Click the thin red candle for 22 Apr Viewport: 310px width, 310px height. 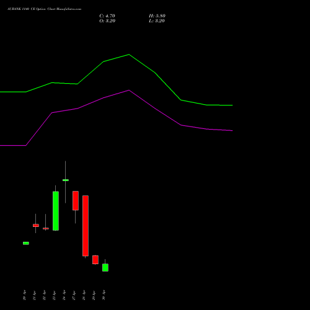46,228
